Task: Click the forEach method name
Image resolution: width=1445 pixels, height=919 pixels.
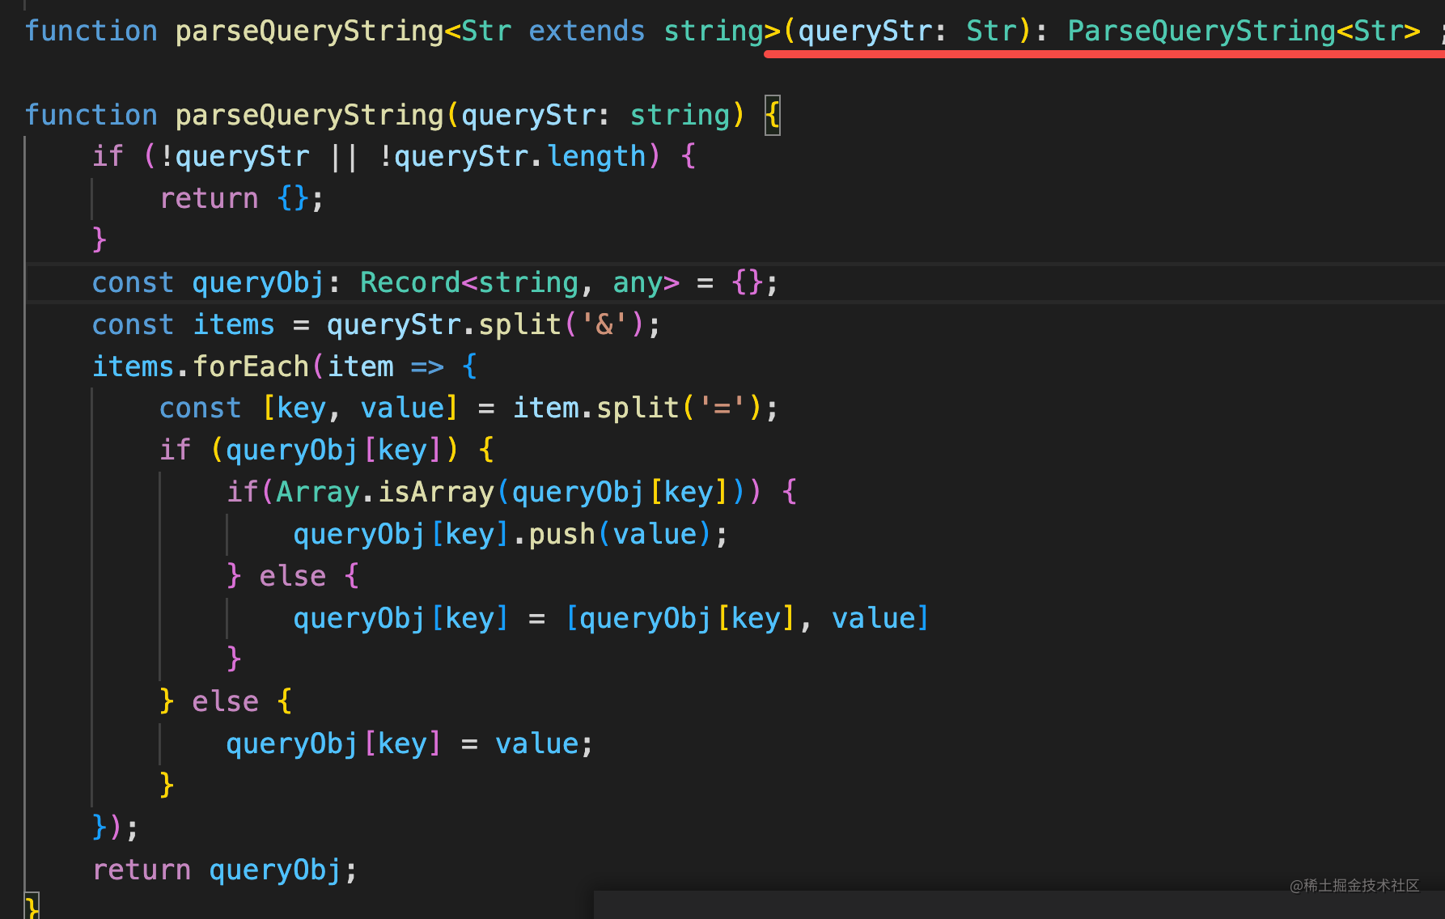Action: (251, 366)
